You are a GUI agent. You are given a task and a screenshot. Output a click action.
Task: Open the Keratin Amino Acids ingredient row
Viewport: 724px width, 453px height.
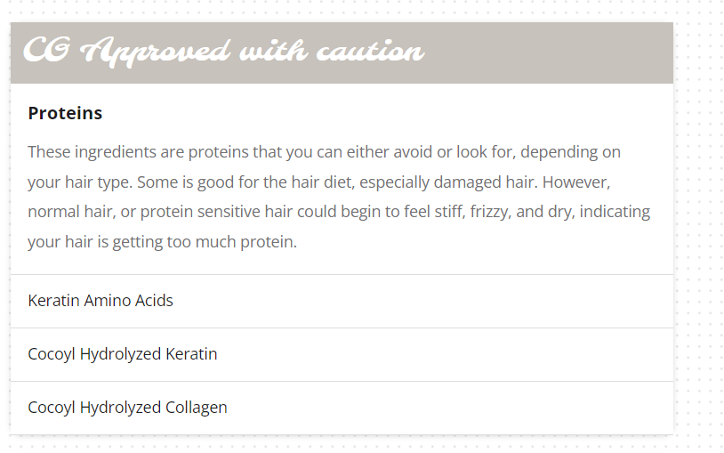coord(342,302)
